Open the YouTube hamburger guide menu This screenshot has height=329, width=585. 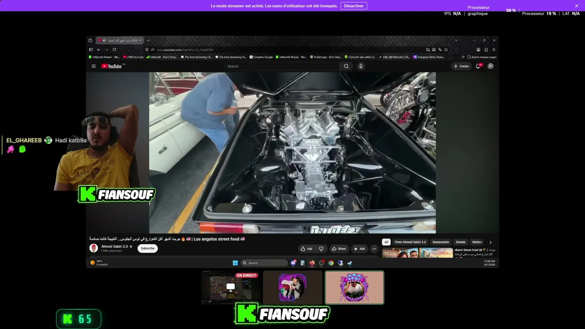tap(94, 66)
